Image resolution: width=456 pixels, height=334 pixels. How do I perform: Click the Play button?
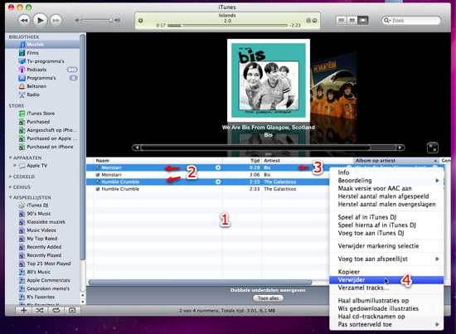[x=40, y=21]
